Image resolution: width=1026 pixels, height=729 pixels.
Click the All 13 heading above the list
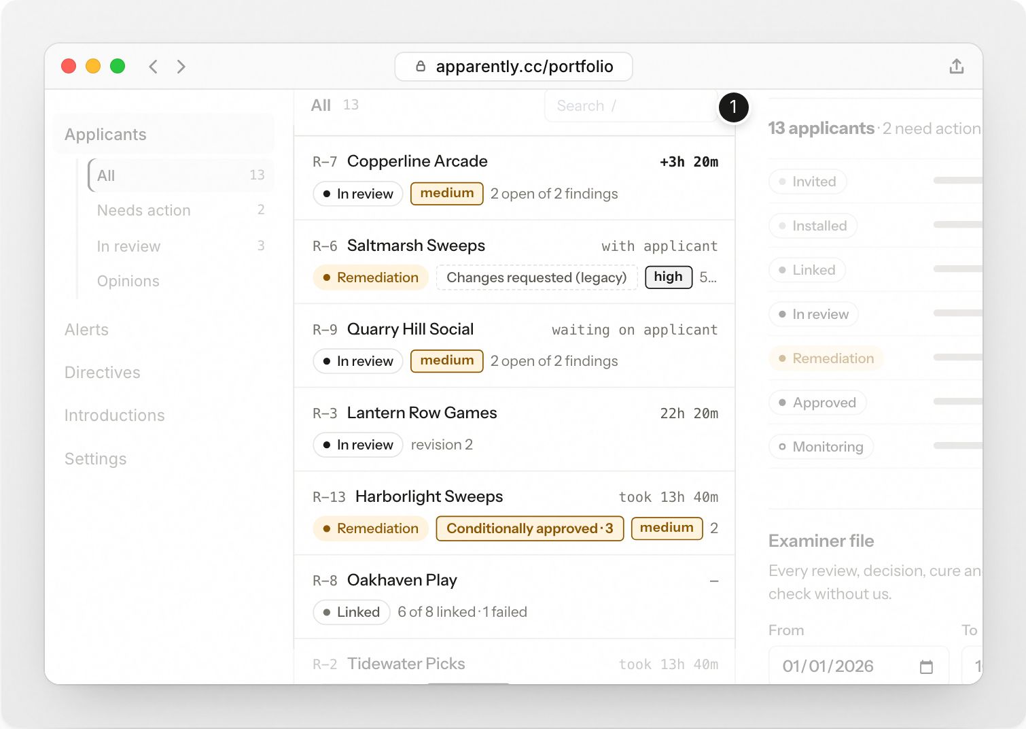point(335,105)
